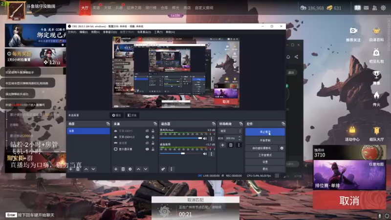This screenshot has width=391, height=220.
Task: Open mixer panel three-dot menu at bottom
Action: coord(172,169)
